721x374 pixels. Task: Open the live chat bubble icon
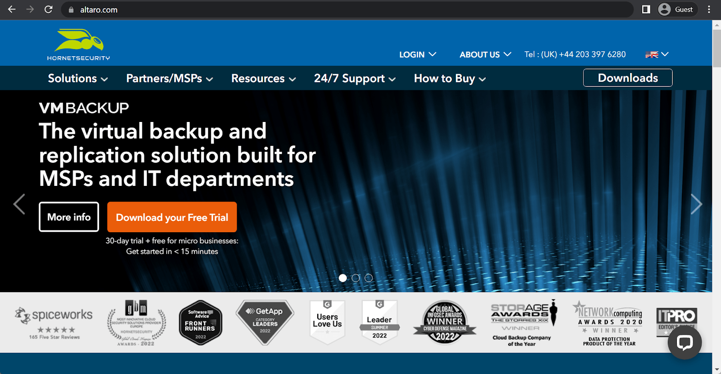point(684,342)
